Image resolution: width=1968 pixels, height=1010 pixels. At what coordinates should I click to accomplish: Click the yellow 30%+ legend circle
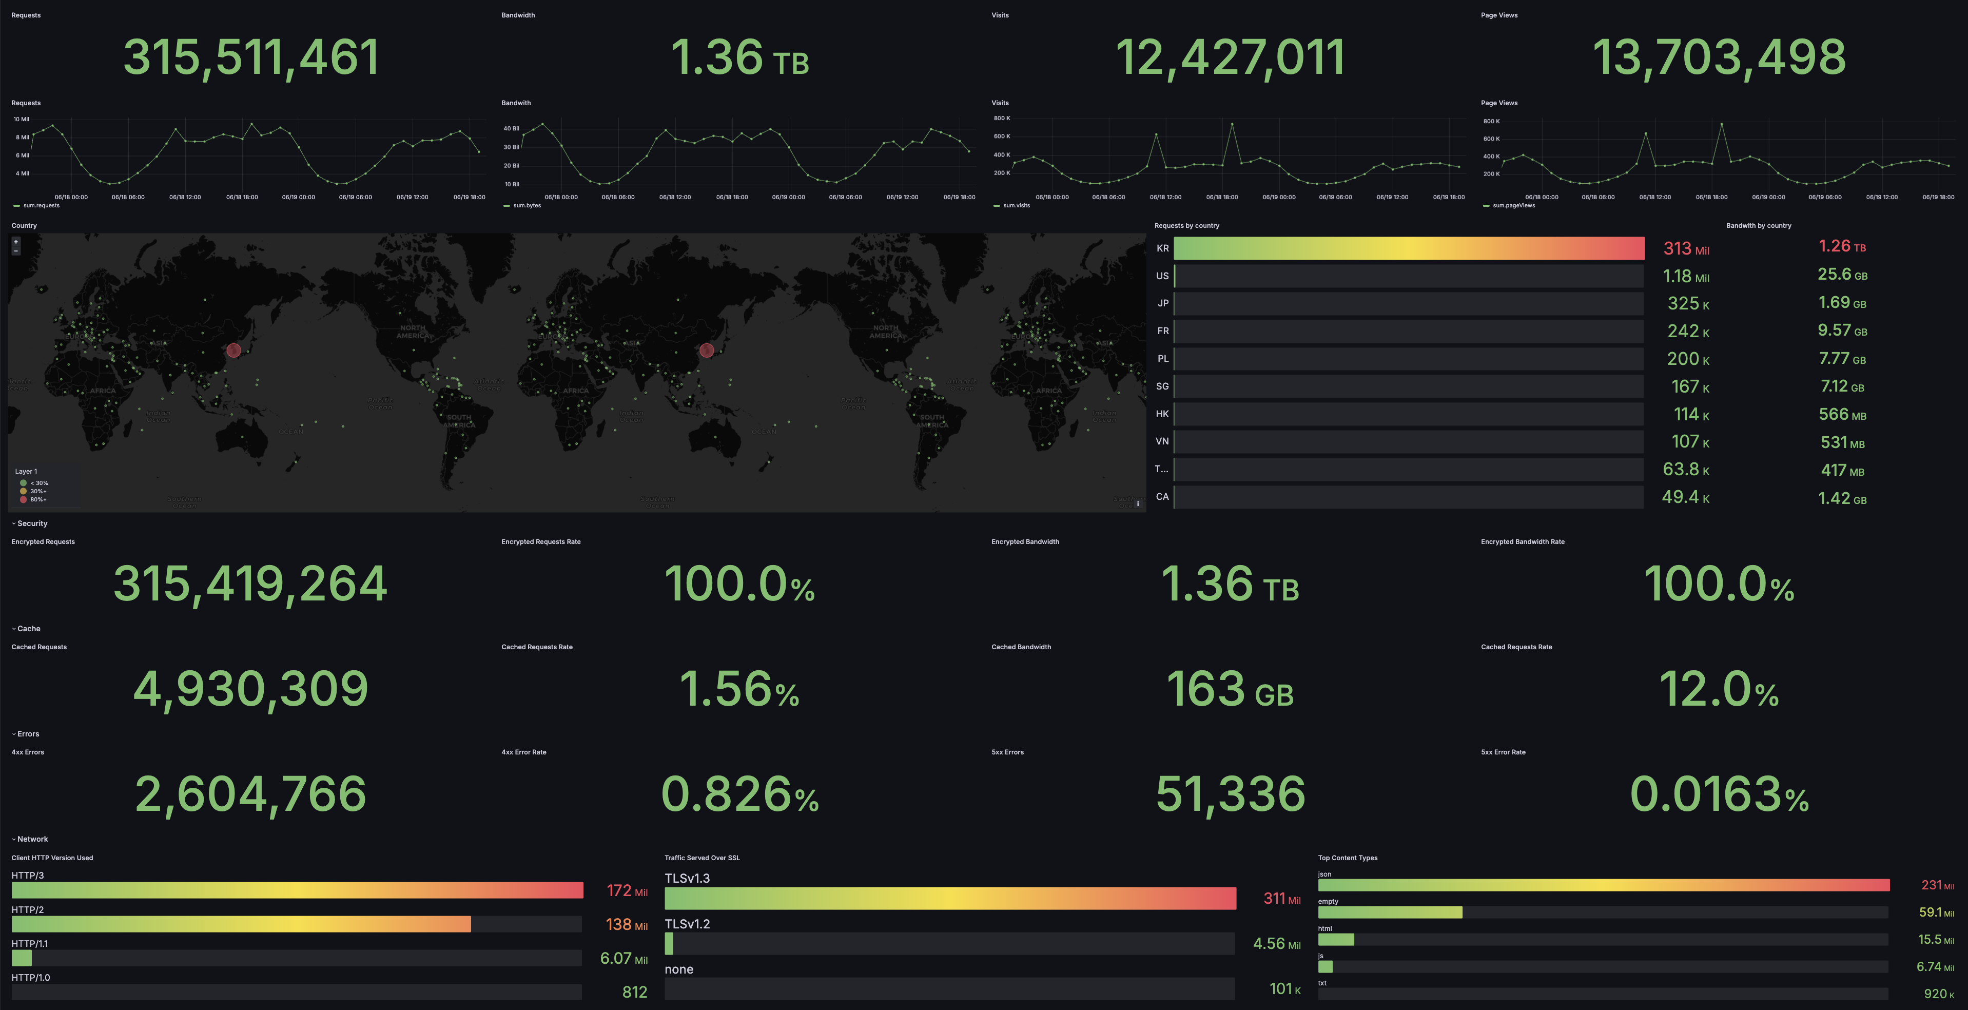(x=23, y=491)
